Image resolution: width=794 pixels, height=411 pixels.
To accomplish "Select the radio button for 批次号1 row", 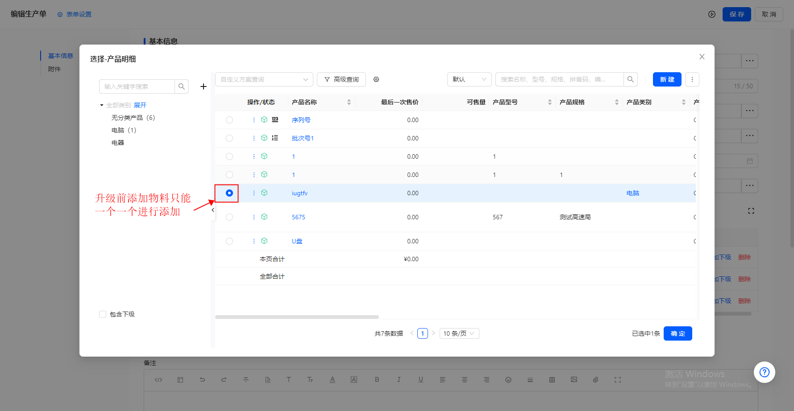I will tap(229, 138).
